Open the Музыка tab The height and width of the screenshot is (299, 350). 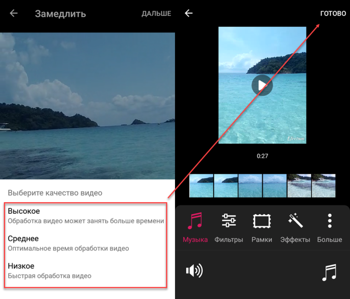[x=195, y=227]
